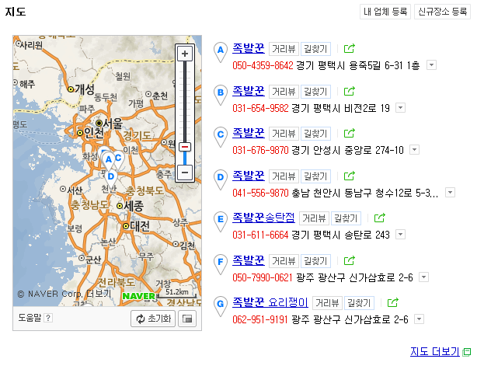The width and height of the screenshot is (491, 366).
Task: Click 길찾기 for 족발꾼 요리쟁이
Action: tap(359, 303)
